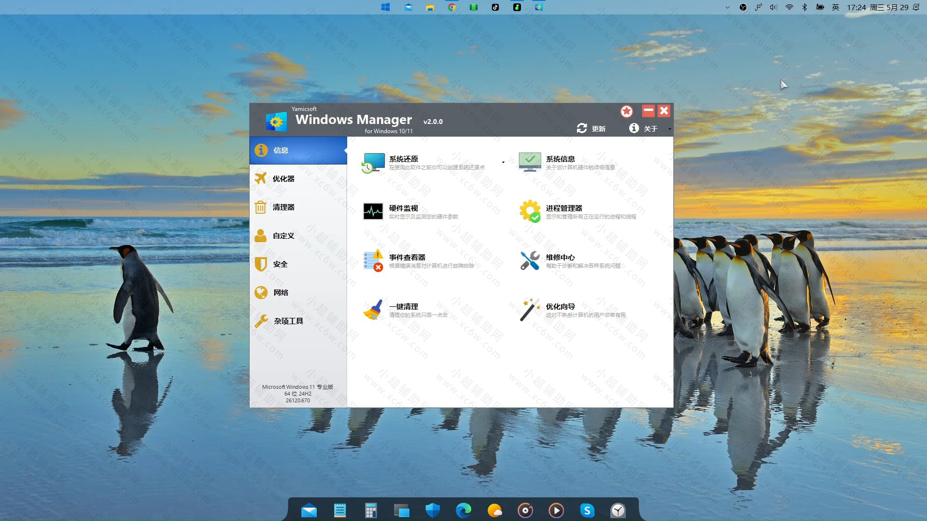
Task: Open the dropdown arrow beside 关于
Action: tap(669, 129)
